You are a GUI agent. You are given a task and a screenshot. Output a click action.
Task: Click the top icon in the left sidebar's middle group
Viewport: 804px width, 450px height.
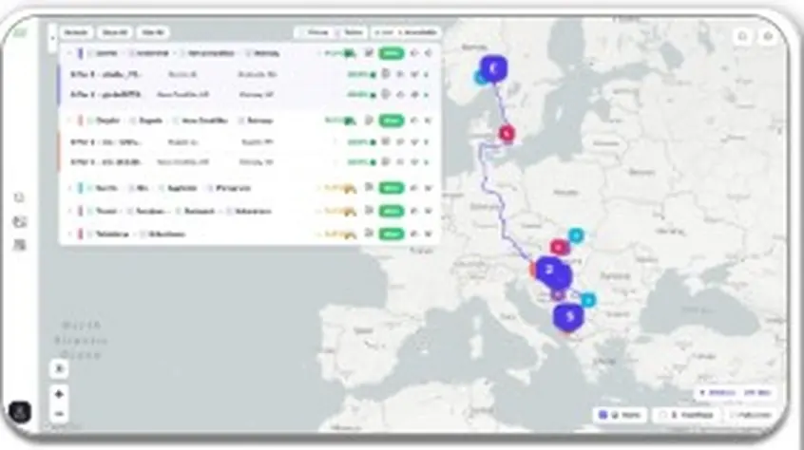20,197
